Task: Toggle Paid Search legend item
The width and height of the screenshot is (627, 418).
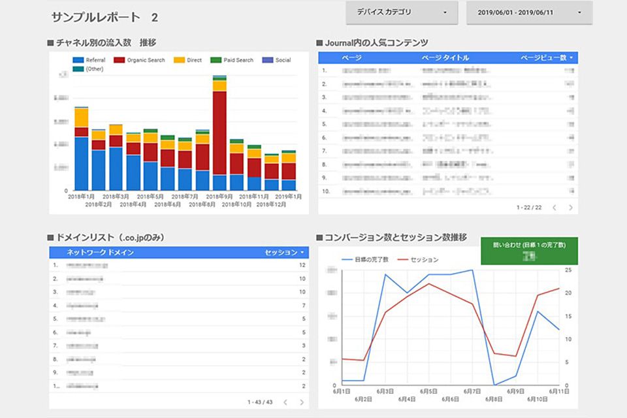Action: click(238, 60)
